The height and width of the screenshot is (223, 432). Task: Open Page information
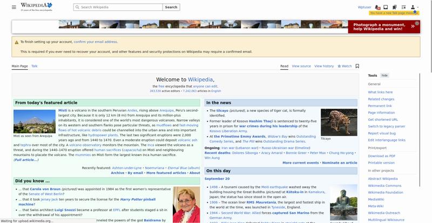(381, 112)
